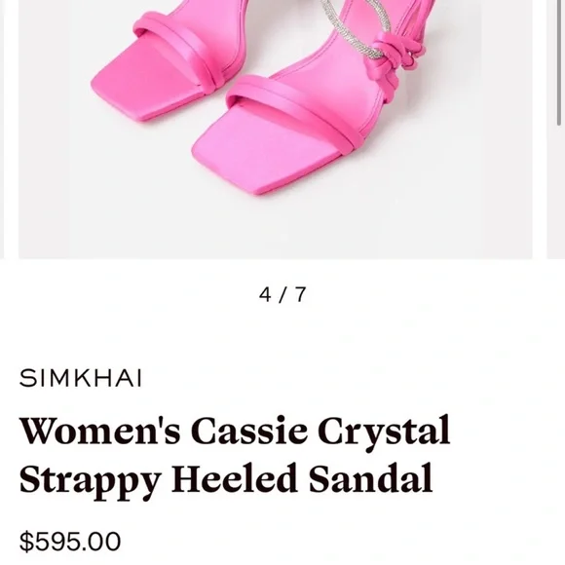Show the next carousel image peeking on right
Image resolution: width=565 pixels, height=565 pixels.
coord(556,129)
